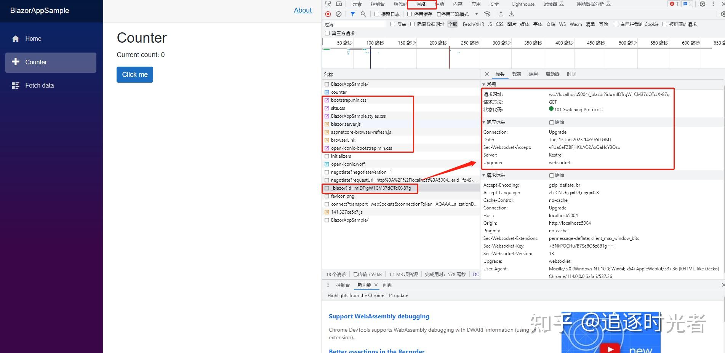Open the network filter funnel icon
725x353 pixels.
tap(352, 14)
